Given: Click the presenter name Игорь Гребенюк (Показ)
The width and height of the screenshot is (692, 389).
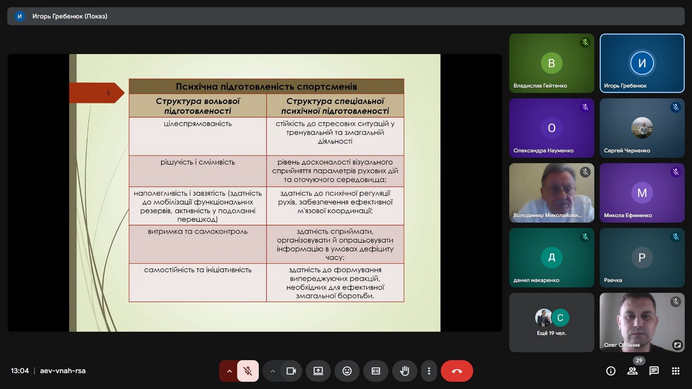Looking at the screenshot, I should pos(70,16).
